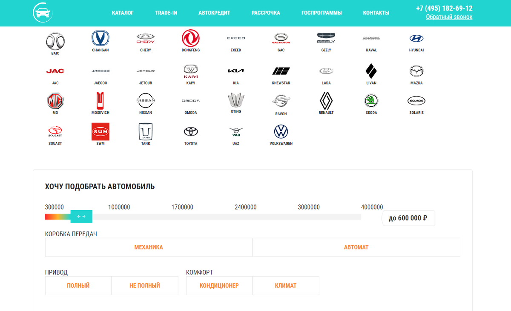This screenshot has height=311, width=511.
Task: Click the price slider handle with arrows
Action: click(x=81, y=216)
